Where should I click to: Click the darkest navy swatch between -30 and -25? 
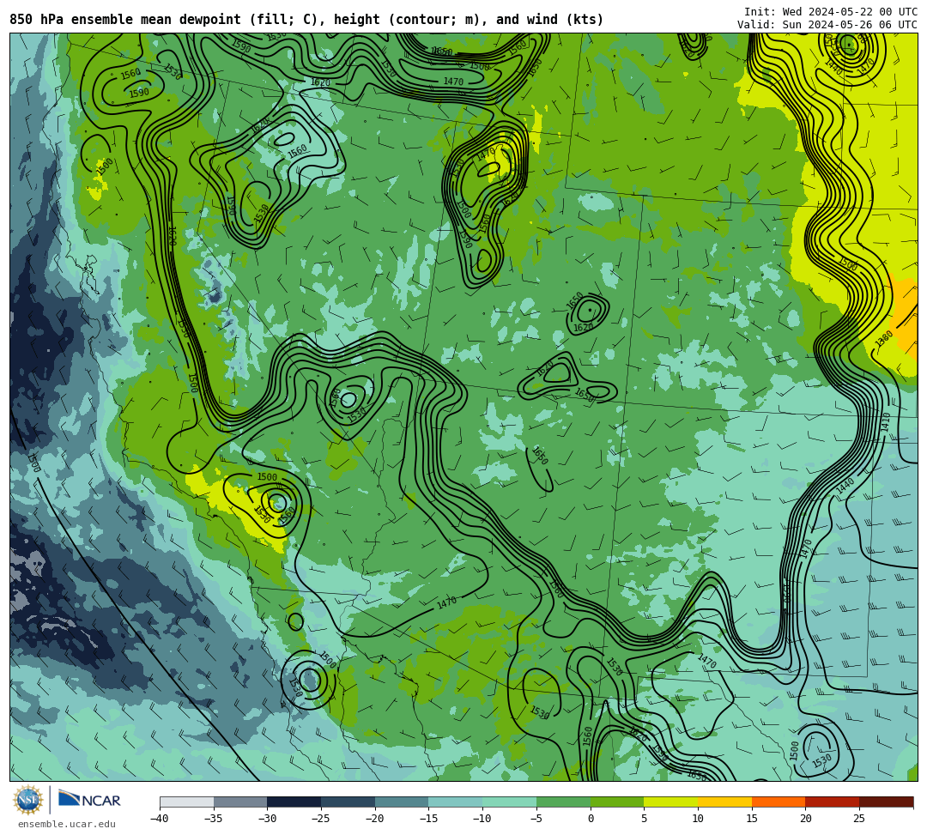click(294, 802)
